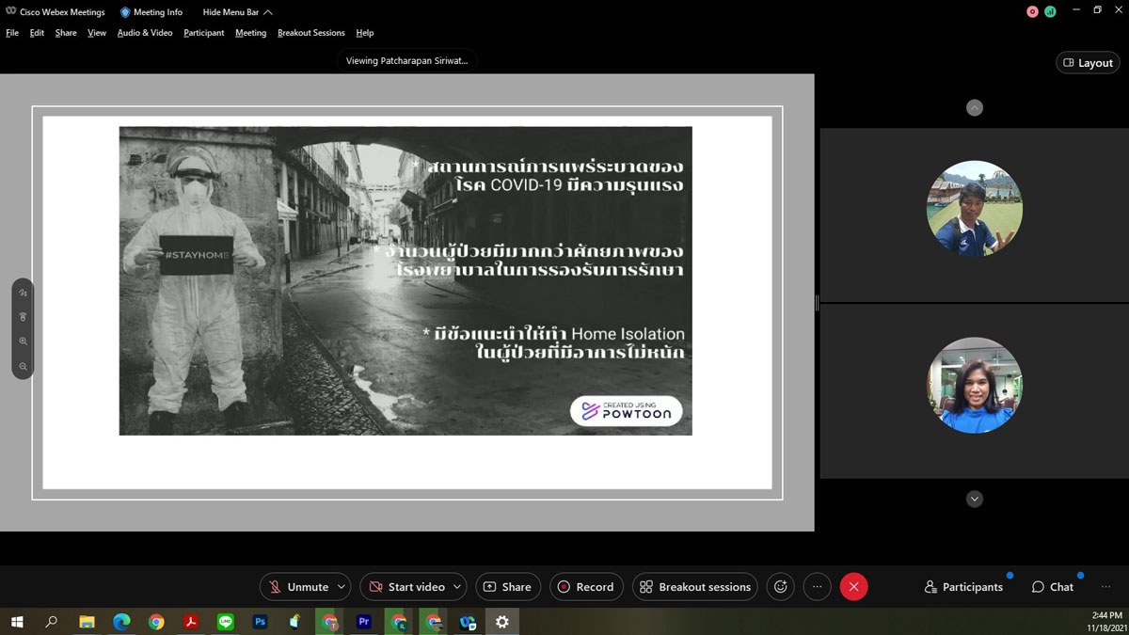Image resolution: width=1129 pixels, height=635 pixels.
Task: Expand the video options arrow next to Start video
Action: [x=456, y=587]
